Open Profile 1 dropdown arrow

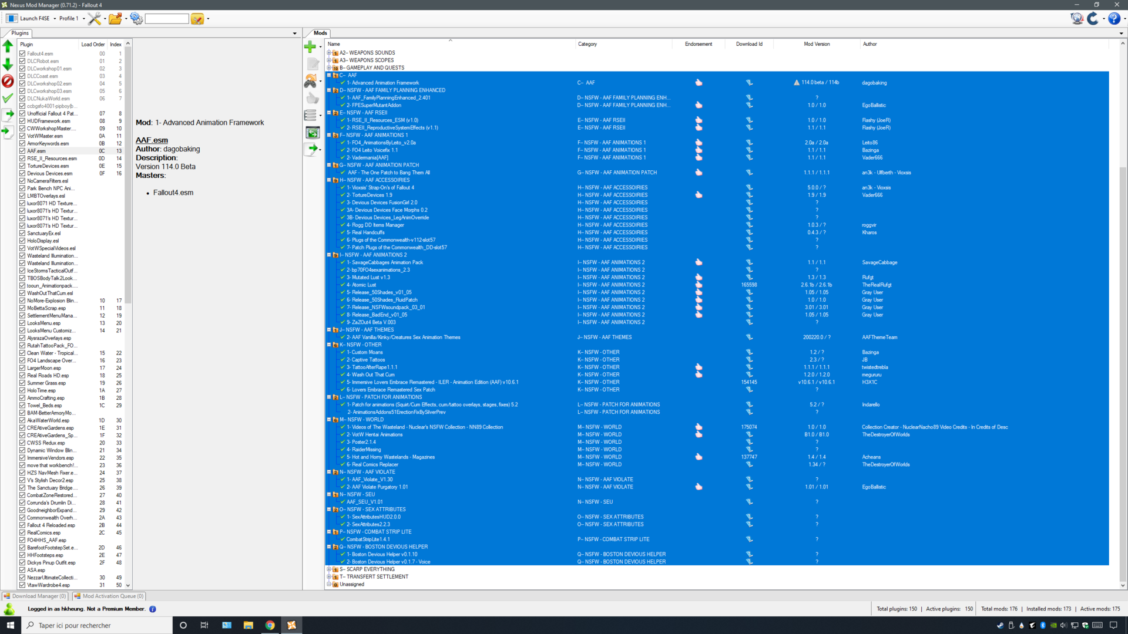pyautogui.click(x=83, y=19)
